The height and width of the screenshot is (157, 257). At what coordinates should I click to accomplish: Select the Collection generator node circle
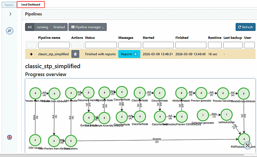(x=203, y=115)
